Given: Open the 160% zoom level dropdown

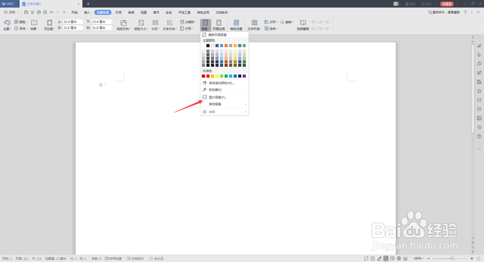Looking at the screenshot, I should click(x=419, y=259).
